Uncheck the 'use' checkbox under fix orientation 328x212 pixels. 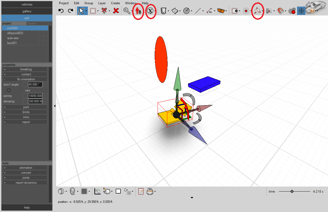[x=9, y=90]
